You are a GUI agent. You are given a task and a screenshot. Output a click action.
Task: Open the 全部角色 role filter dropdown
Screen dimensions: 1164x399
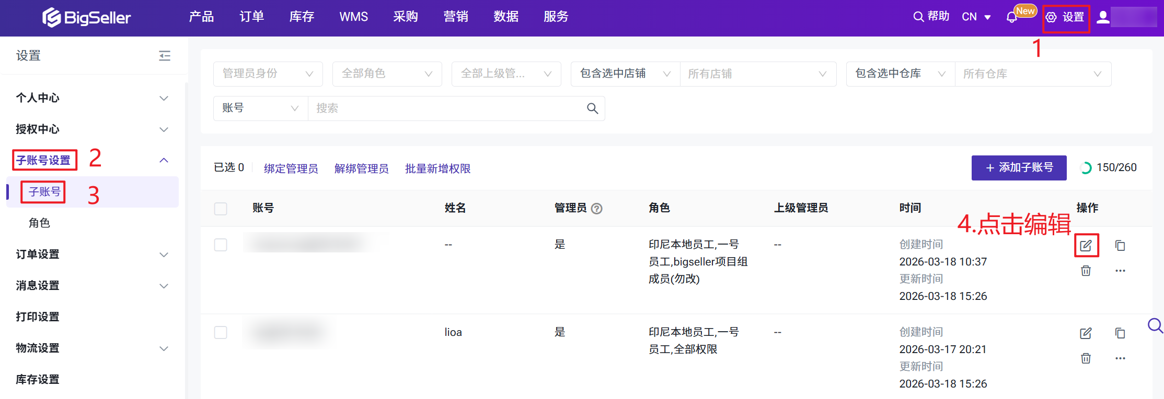387,74
